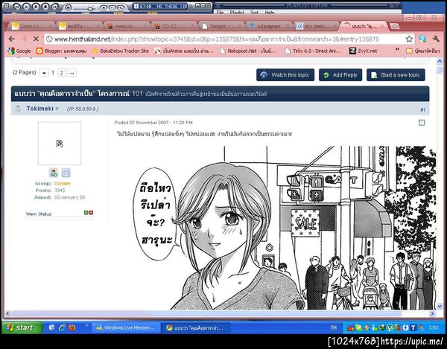Viewport: 447px width, 349px height.
Task: Click the send message icon under avatar
Action: click(66, 173)
